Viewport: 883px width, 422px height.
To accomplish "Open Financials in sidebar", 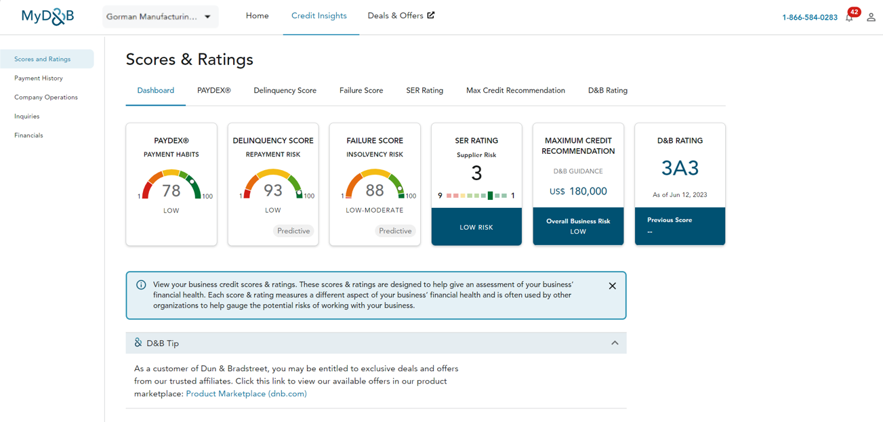I will pyautogui.click(x=28, y=135).
